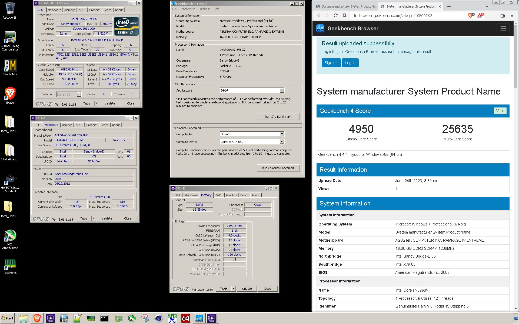Reload the Geekbench Browser page

point(336,15)
